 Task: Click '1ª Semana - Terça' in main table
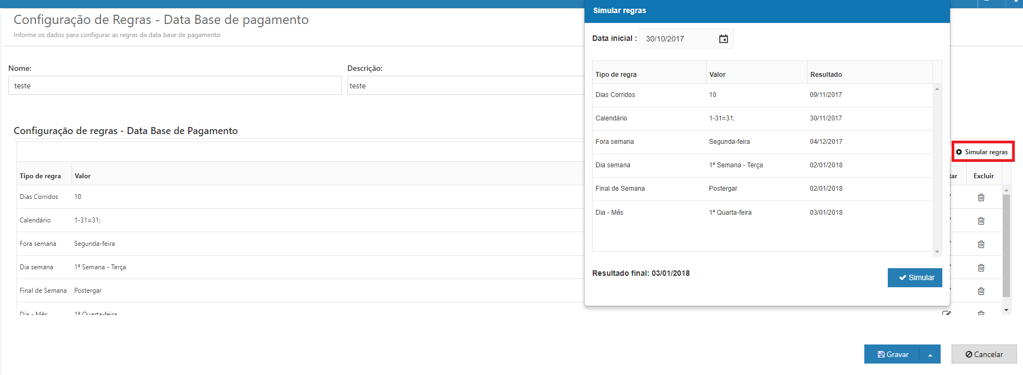tap(100, 267)
